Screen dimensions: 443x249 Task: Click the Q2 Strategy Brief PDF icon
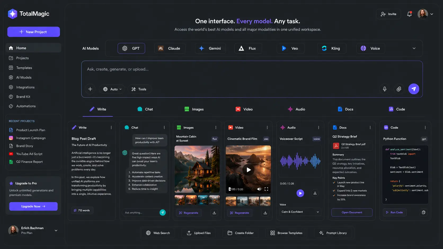click(x=336, y=146)
